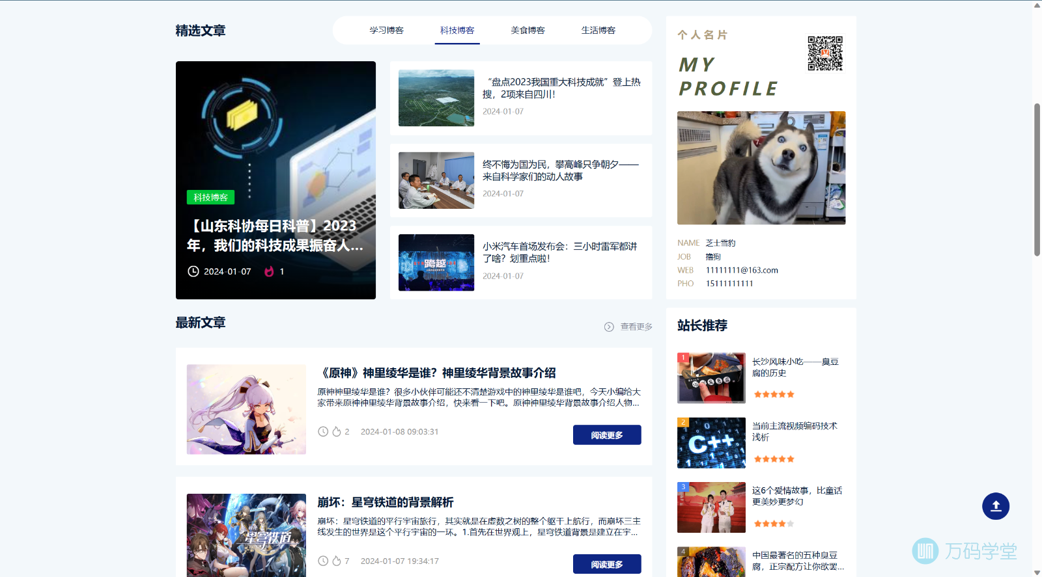Click 阅读更多 on the 崩坏 article

point(606,564)
